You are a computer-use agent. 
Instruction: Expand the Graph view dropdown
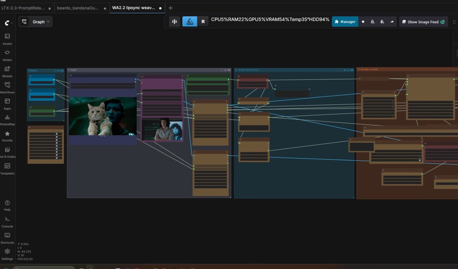(x=36, y=22)
